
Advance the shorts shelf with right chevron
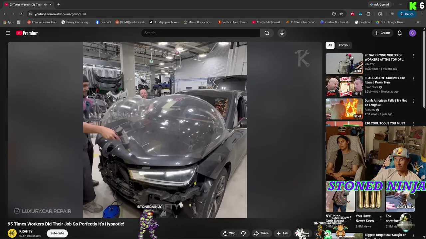coord(414,195)
